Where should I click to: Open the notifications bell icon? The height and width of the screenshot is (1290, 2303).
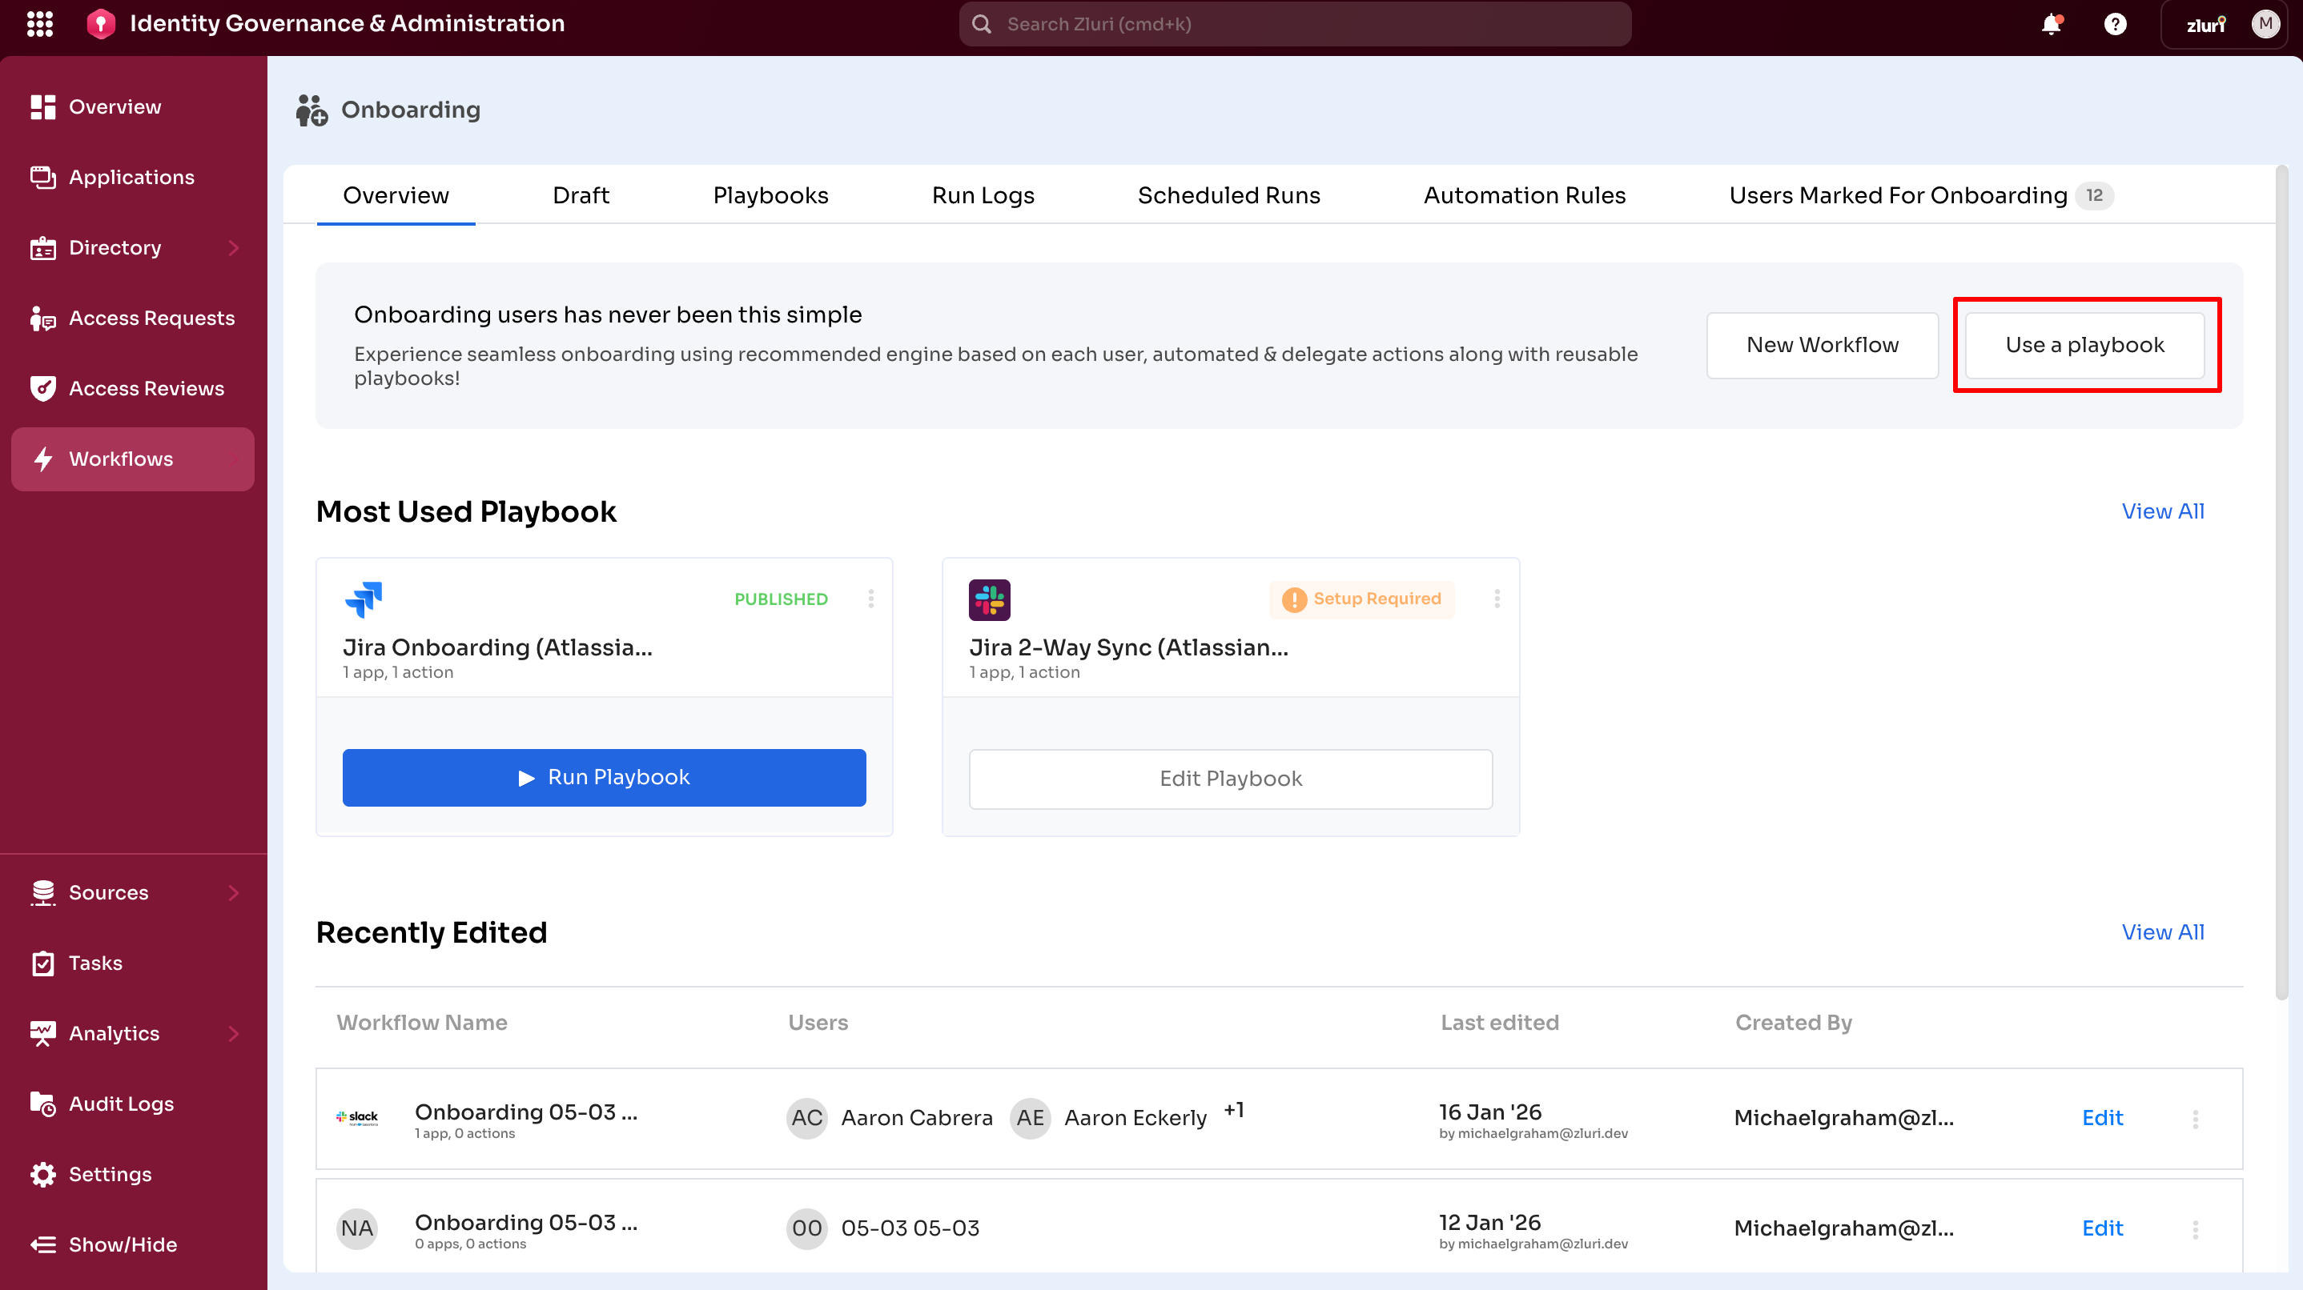point(2051,24)
